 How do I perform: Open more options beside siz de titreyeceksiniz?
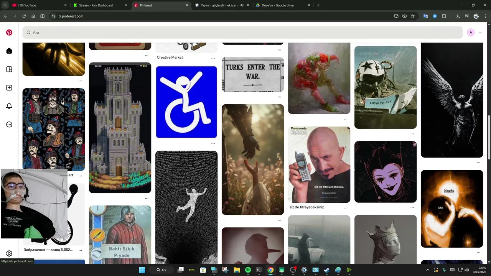pyautogui.click(x=346, y=208)
